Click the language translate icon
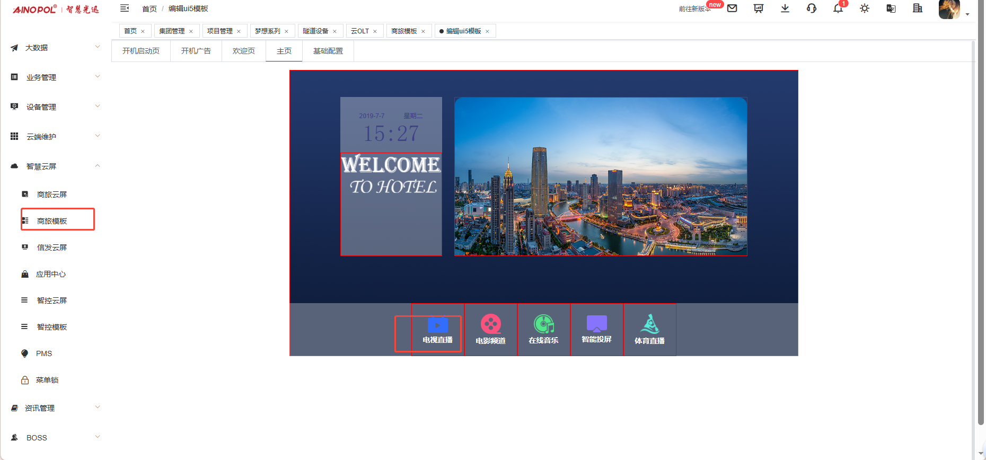The height and width of the screenshot is (460, 986). coord(891,8)
